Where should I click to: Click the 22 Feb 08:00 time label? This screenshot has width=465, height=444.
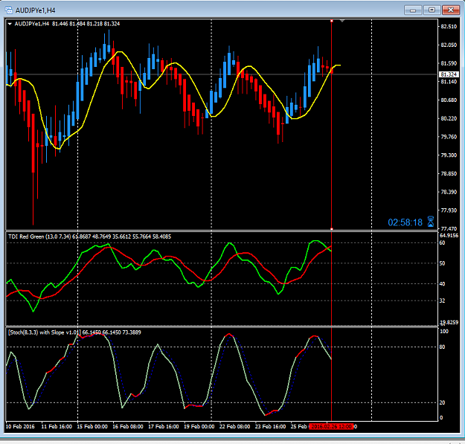click(x=234, y=426)
